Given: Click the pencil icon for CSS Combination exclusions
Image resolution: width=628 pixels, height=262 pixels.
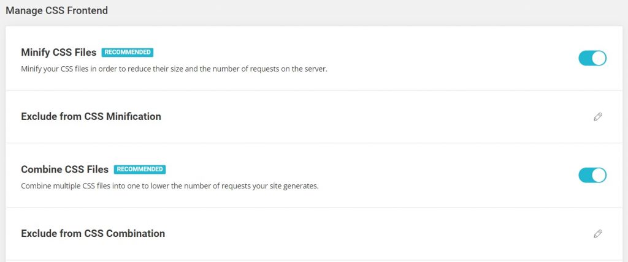Looking at the screenshot, I should [598, 233].
